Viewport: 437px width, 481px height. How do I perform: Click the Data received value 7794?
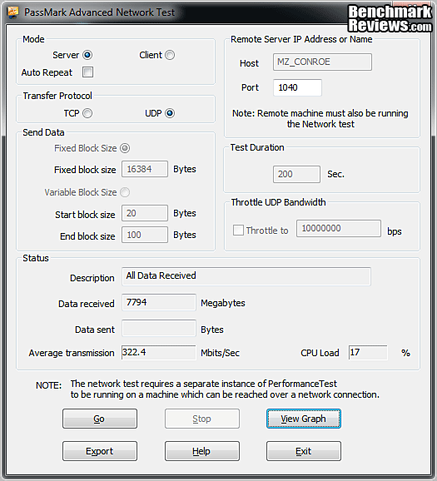click(159, 302)
